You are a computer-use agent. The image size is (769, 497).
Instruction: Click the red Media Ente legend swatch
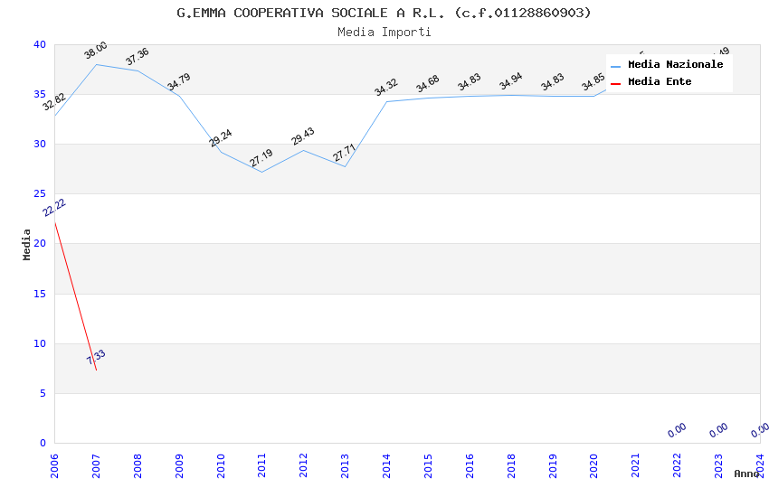(615, 84)
